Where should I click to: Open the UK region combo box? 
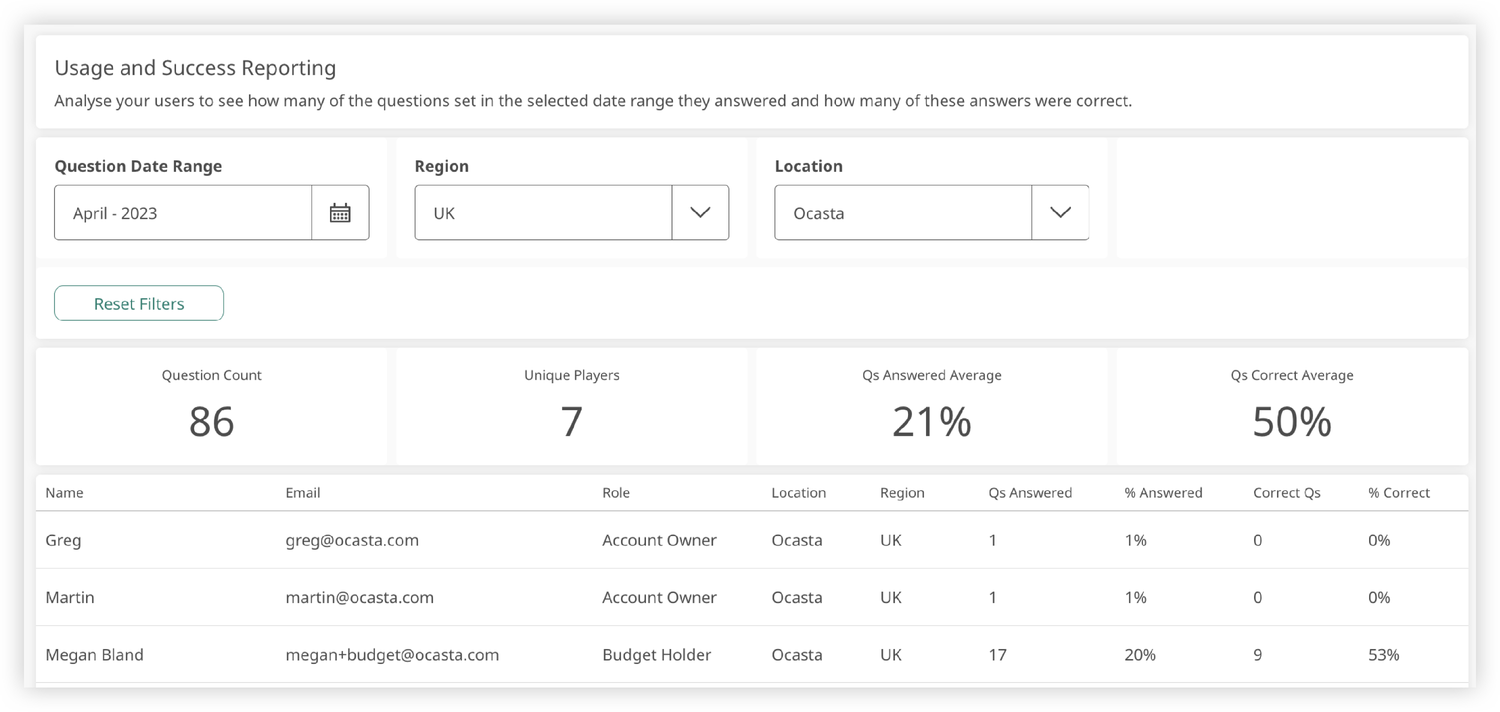pyautogui.click(x=542, y=213)
